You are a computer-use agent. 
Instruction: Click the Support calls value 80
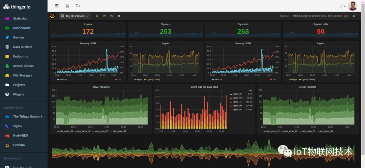pos(320,31)
